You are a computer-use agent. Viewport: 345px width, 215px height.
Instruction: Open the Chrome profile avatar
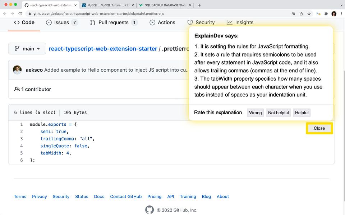pyautogui.click(x=334, y=14)
